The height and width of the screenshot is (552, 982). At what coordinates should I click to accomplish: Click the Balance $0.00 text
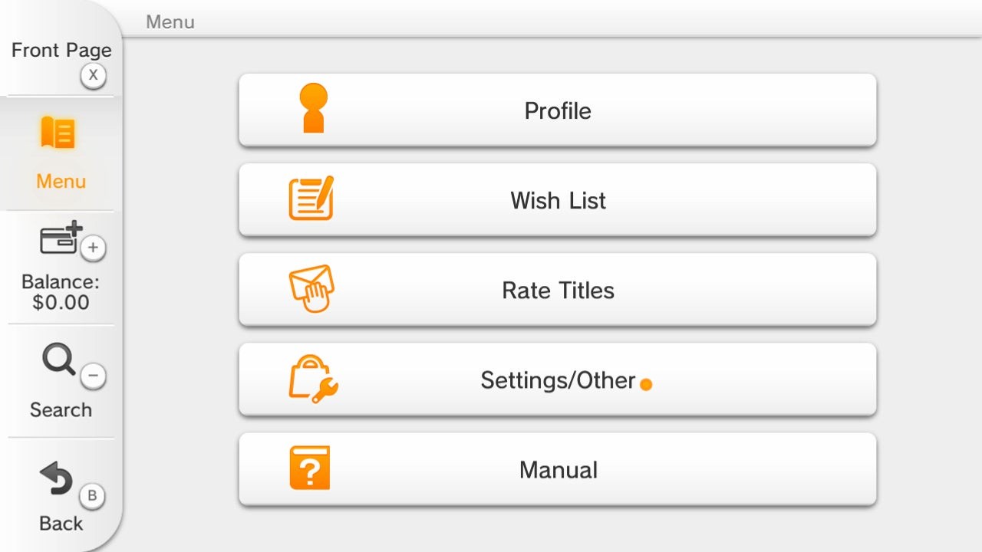(x=61, y=292)
